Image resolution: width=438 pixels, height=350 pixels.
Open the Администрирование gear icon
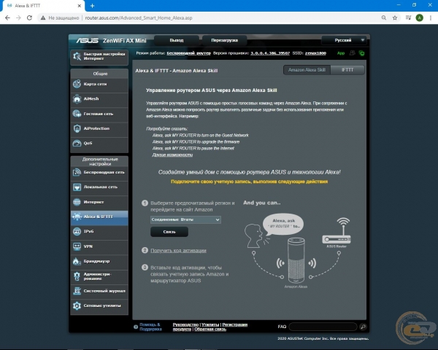coord(77,276)
